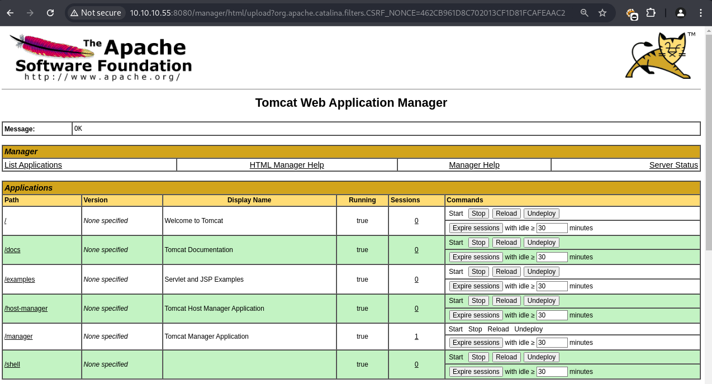
Task: Undeploy the /shell application
Action: click(541, 357)
